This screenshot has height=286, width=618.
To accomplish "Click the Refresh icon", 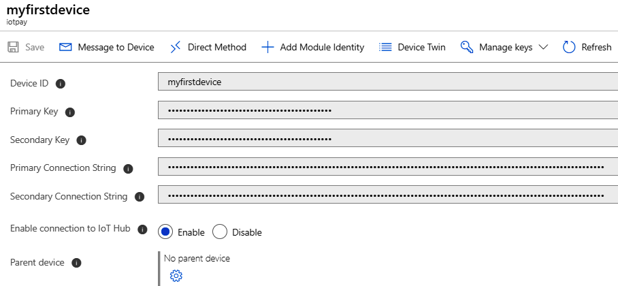I will coord(569,47).
